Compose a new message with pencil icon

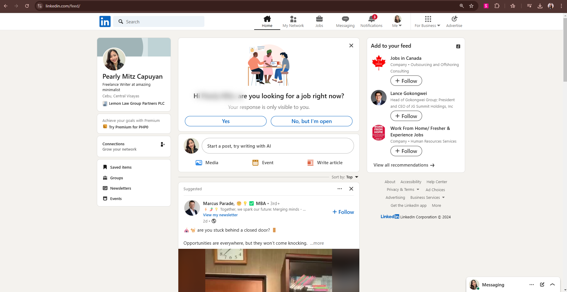542,285
